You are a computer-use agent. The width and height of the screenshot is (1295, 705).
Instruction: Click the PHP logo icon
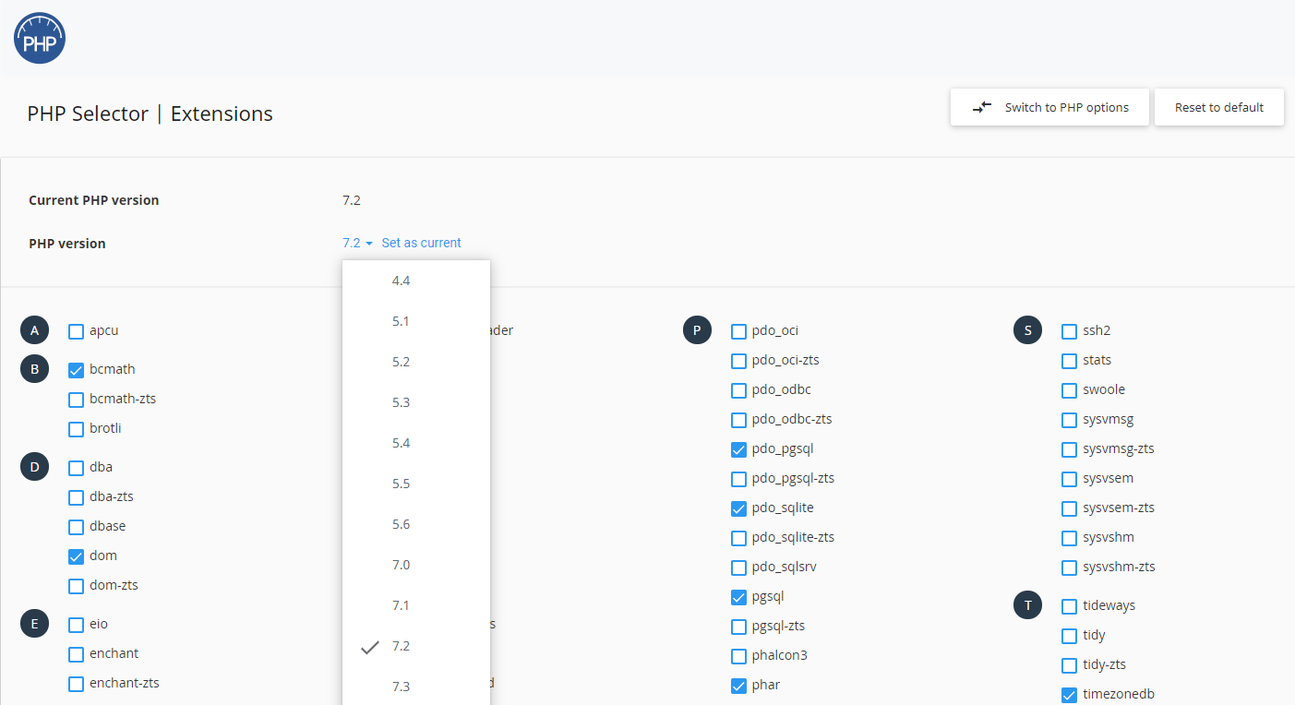[x=40, y=38]
